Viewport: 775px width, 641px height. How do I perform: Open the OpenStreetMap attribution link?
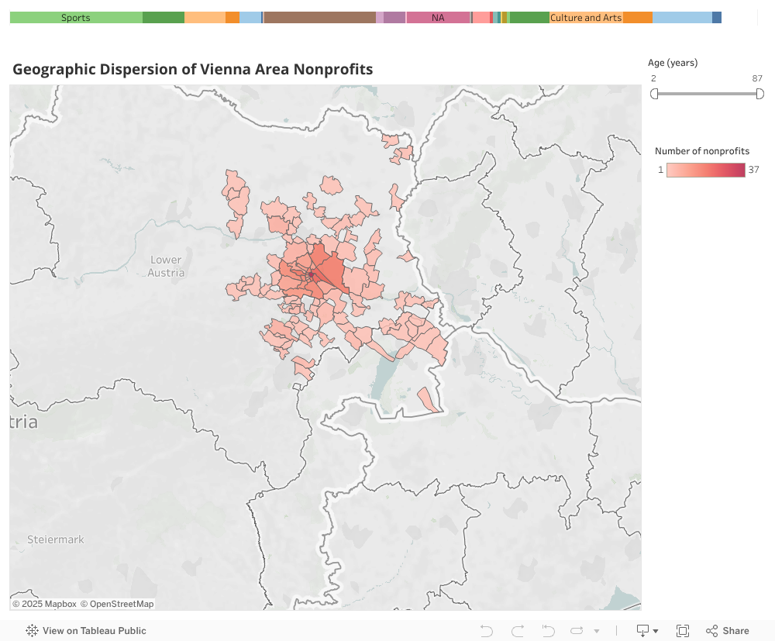click(x=117, y=604)
